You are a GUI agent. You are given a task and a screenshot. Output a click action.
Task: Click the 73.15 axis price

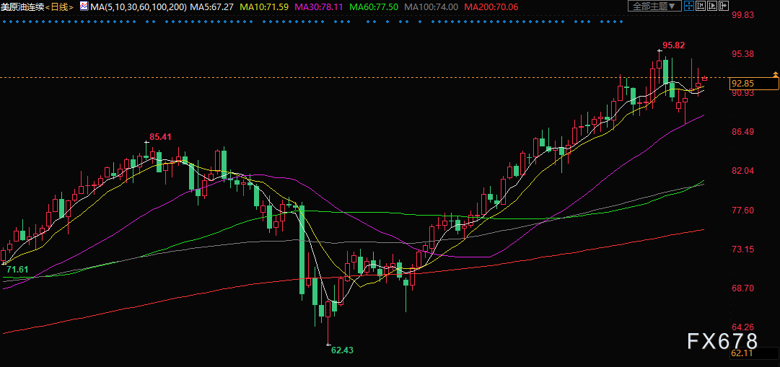coord(743,249)
